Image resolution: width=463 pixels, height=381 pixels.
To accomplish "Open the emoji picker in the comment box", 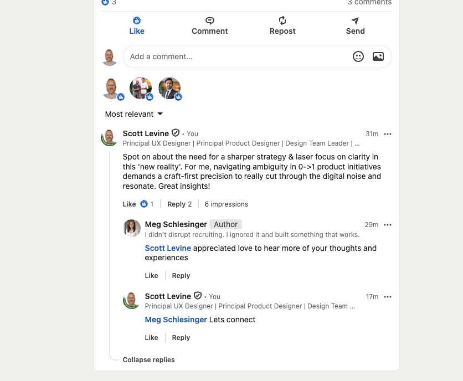I will (x=358, y=56).
